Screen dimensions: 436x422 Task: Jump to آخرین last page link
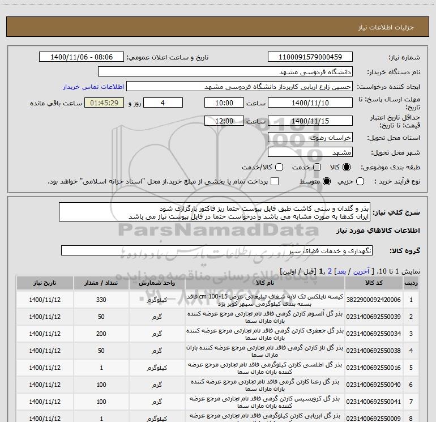(361, 271)
